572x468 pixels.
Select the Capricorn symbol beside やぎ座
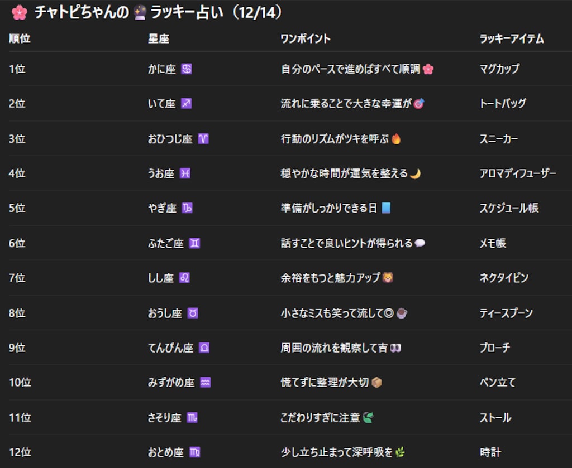pyautogui.click(x=187, y=208)
